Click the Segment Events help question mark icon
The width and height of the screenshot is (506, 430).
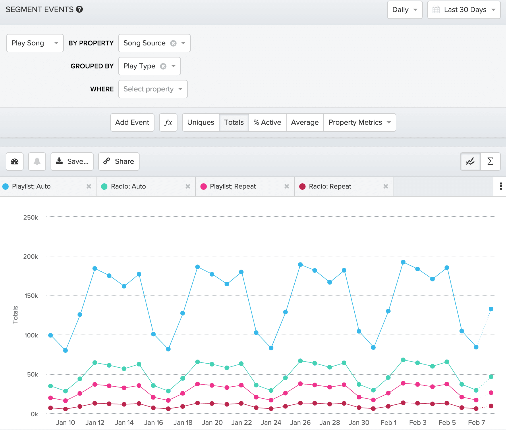80,9
